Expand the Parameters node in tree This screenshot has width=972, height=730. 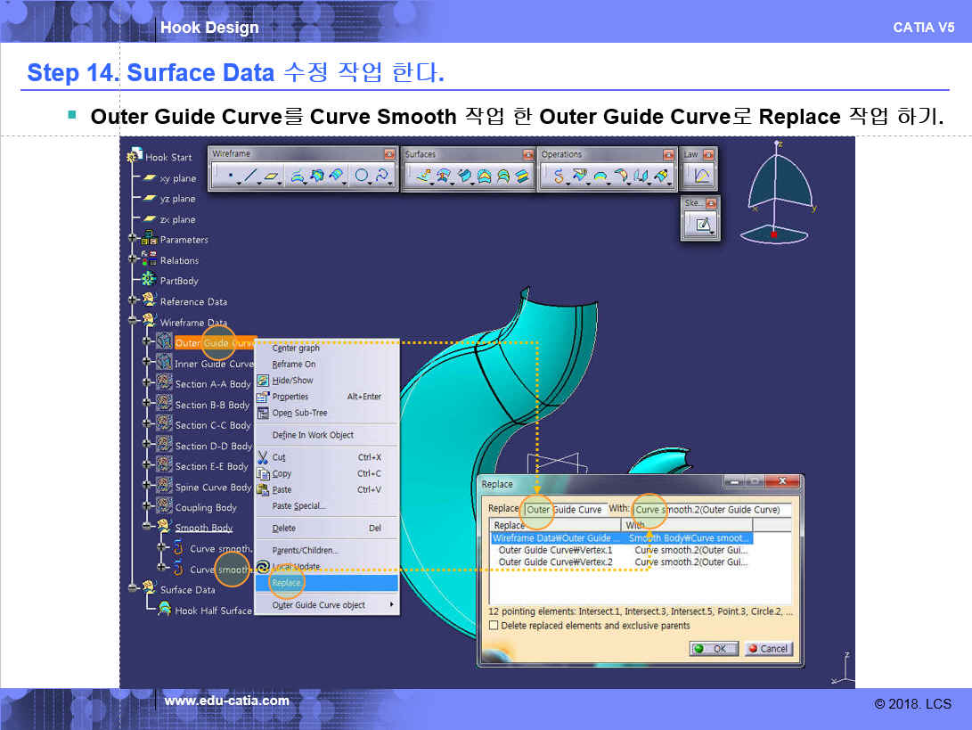click(134, 239)
